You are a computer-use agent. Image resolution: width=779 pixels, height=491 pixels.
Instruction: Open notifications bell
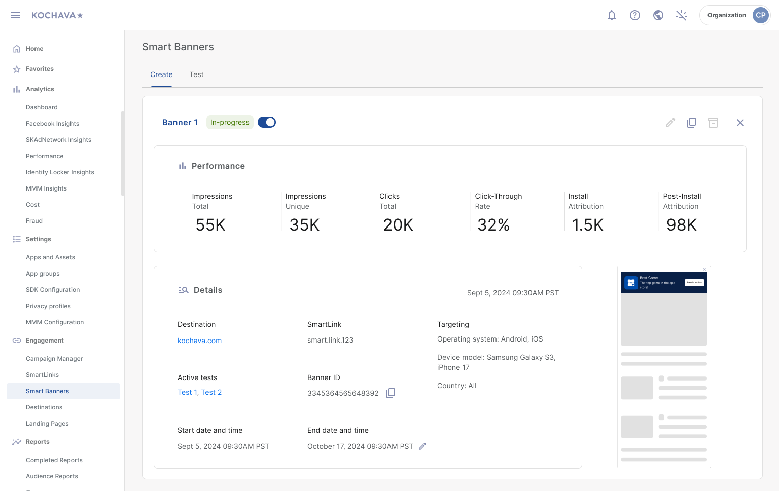point(612,15)
